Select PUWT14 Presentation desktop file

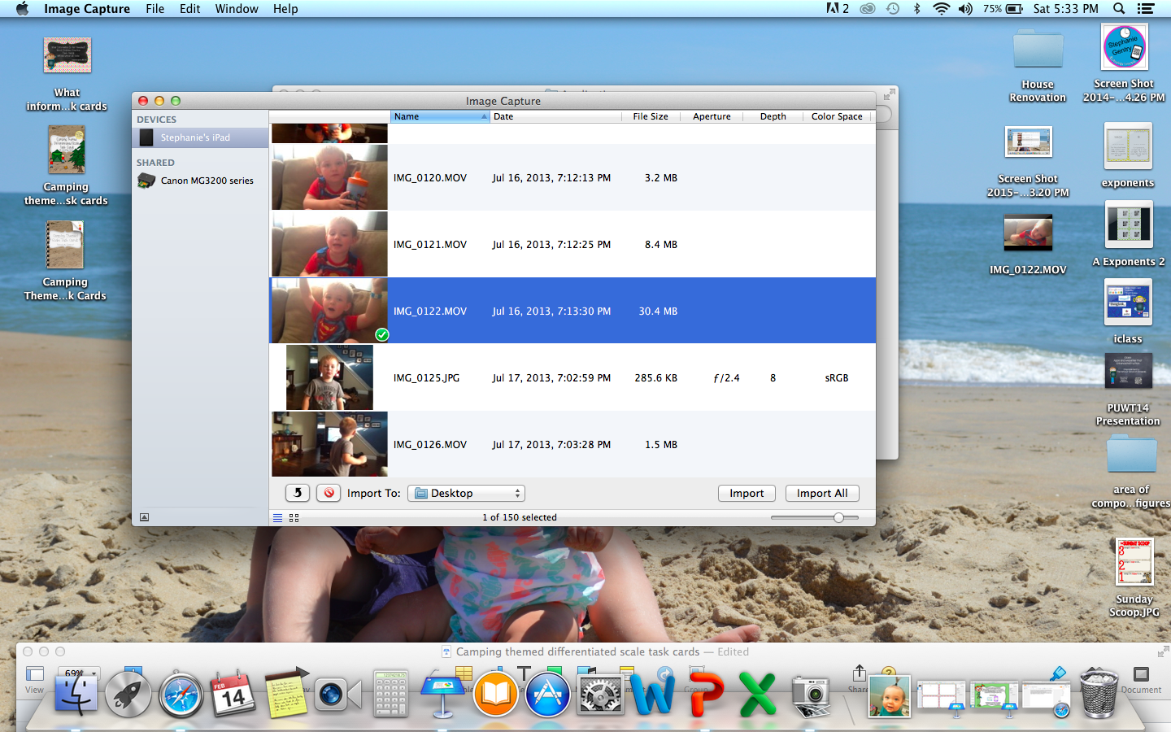1128,390
